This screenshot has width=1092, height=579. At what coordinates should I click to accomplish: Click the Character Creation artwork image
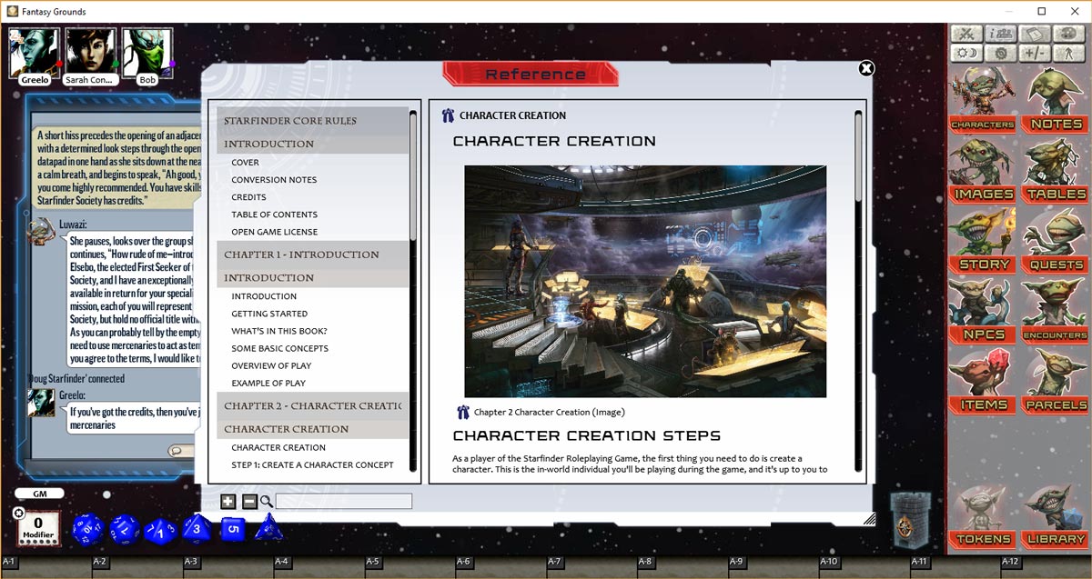[645, 281]
